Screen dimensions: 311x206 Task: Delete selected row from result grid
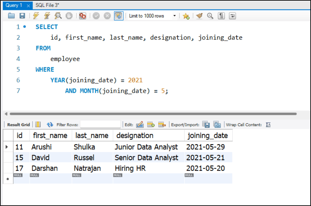pos(162,125)
